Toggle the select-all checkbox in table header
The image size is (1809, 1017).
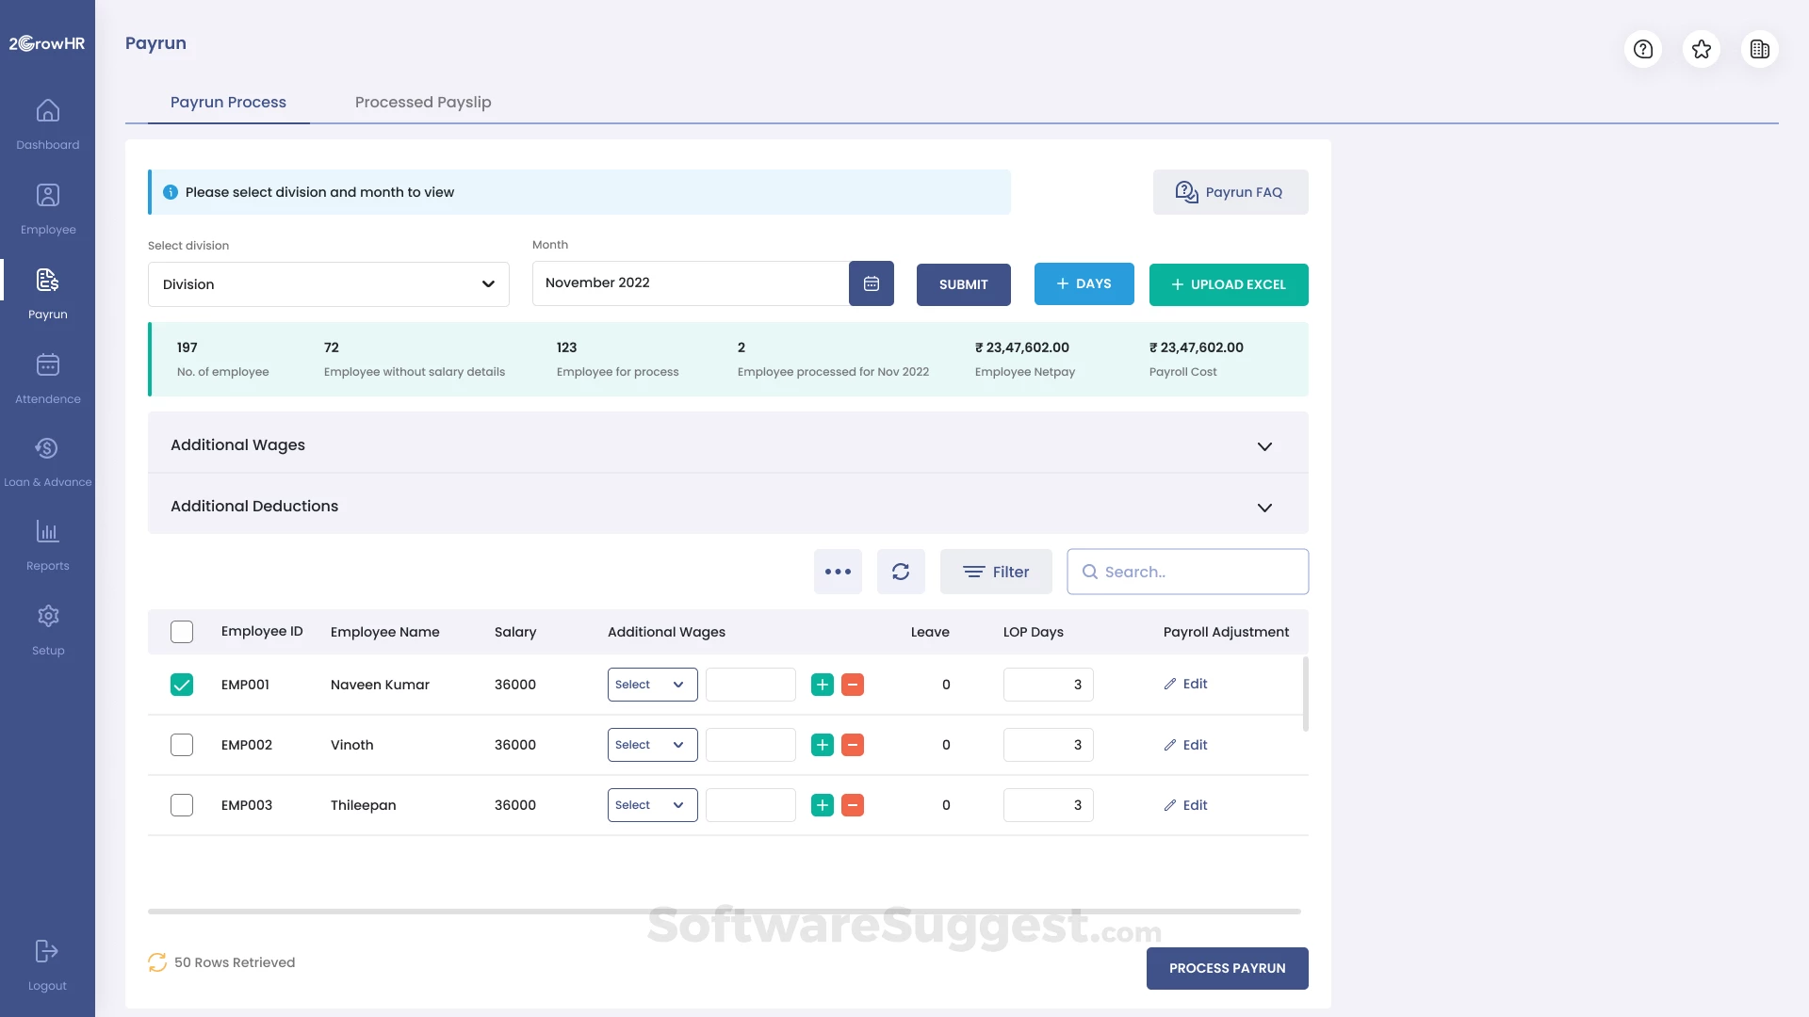click(182, 632)
